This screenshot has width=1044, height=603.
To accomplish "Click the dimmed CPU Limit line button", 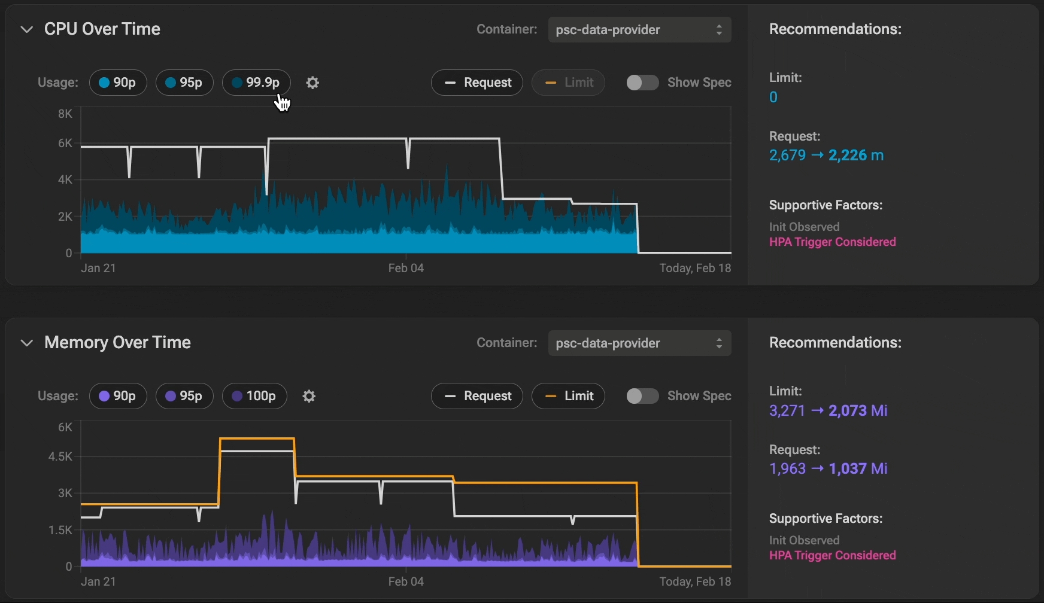I will (568, 83).
